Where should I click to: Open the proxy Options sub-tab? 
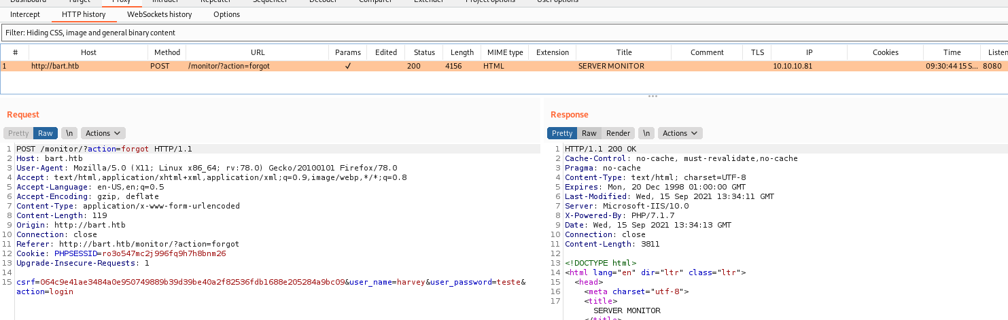click(226, 14)
